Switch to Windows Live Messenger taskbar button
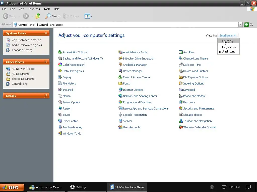This screenshot has height=192, width=257. pos(46,187)
